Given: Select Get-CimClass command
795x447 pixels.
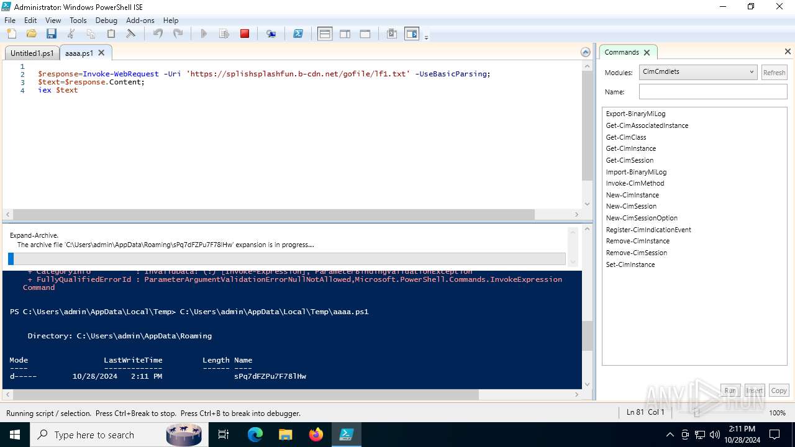Looking at the screenshot, I should coord(626,137).
